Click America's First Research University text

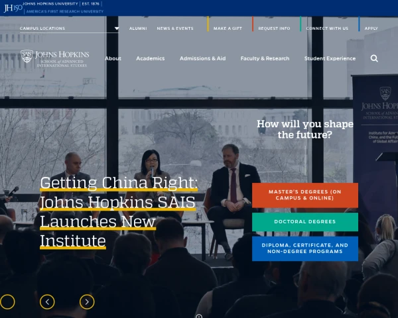pyautogui.click(x=65, y=11)
